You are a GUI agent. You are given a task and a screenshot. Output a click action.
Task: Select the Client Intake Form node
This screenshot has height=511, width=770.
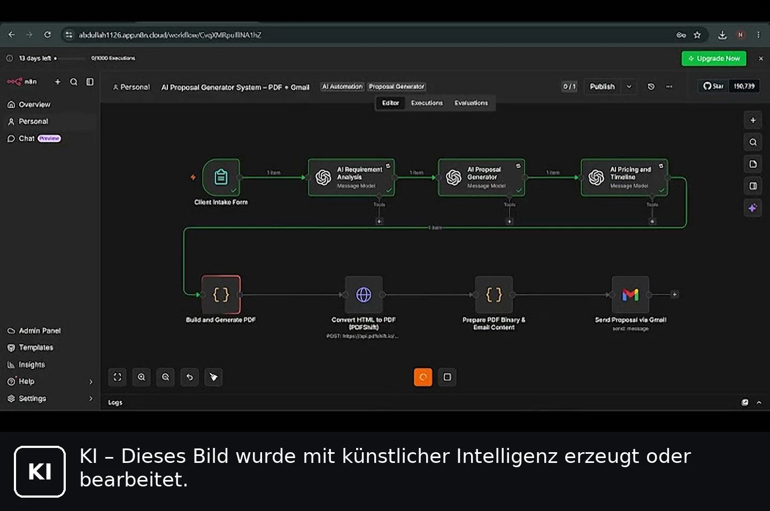[221, 177]
